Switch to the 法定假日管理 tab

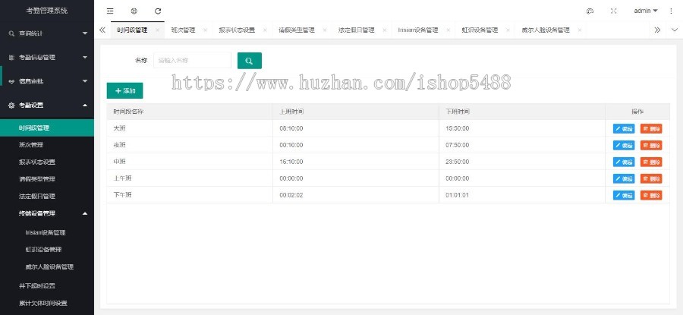pos(357,30)
